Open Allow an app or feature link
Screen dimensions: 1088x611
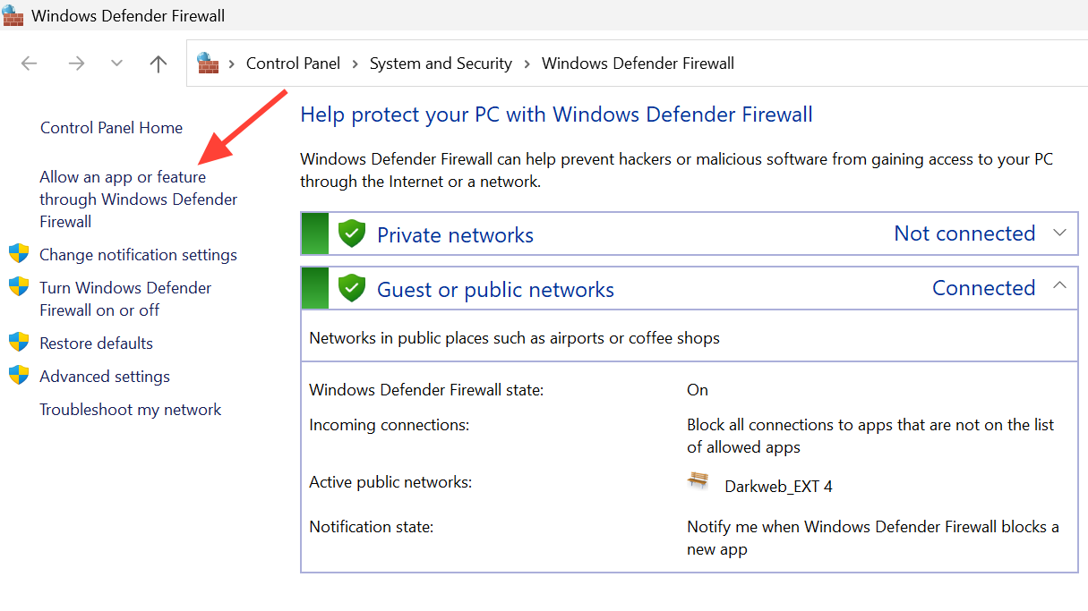click(139, 199)
